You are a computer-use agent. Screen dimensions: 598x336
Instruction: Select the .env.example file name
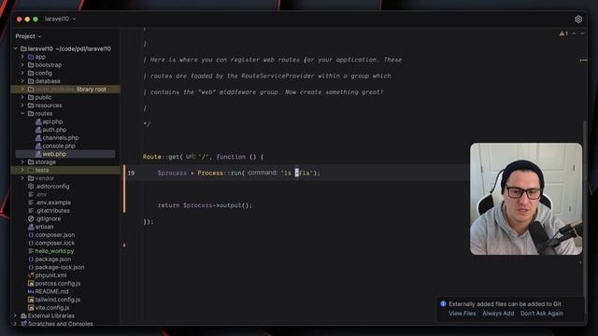coord(53,203)
